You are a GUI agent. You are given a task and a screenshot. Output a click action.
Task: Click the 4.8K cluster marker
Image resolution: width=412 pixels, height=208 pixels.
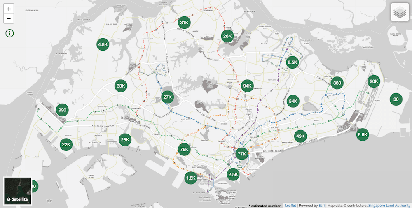103,44
